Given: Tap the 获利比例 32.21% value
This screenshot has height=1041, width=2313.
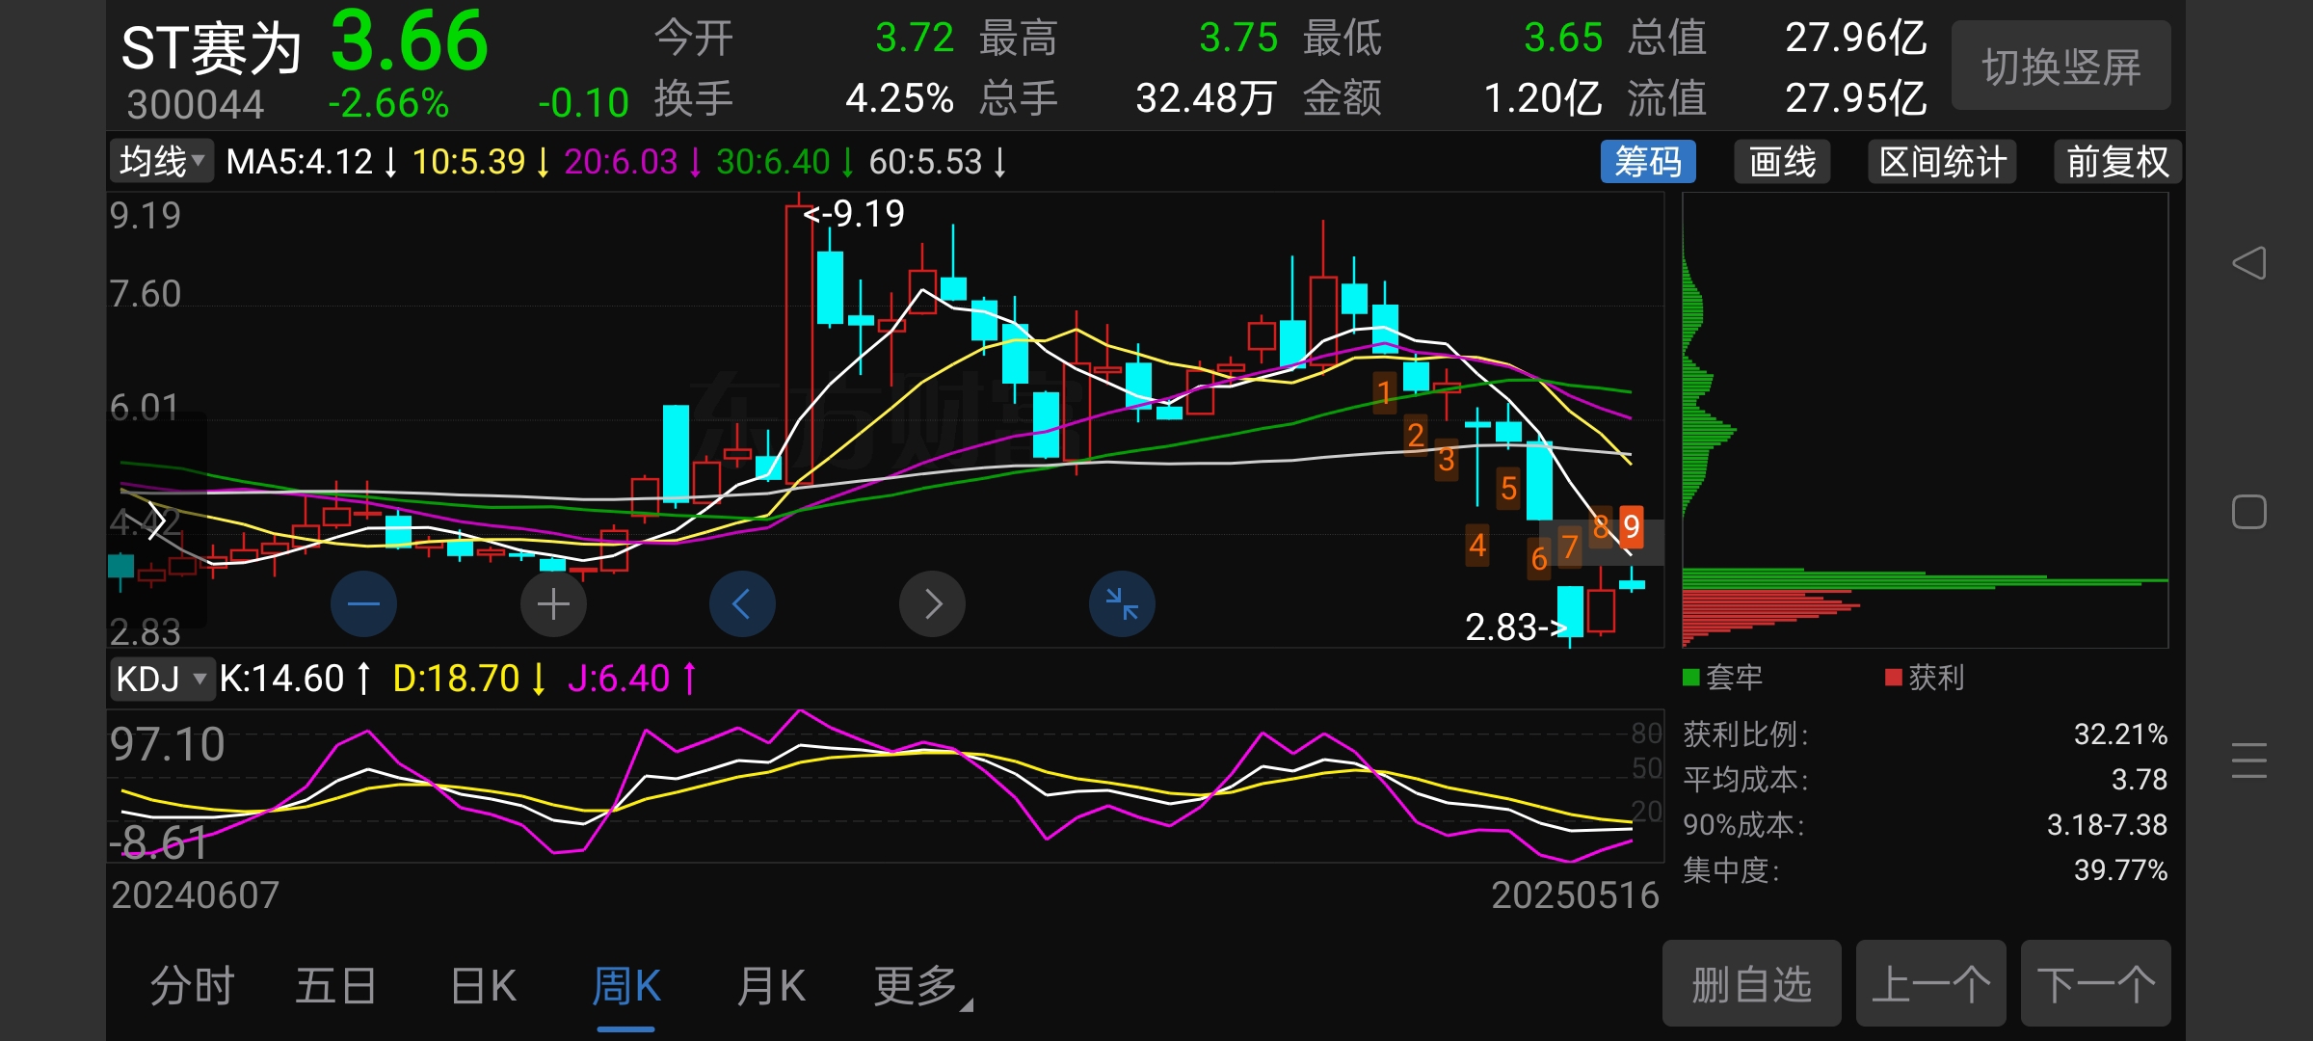Looking at the screenshot, I should (x=2120, y=734).
